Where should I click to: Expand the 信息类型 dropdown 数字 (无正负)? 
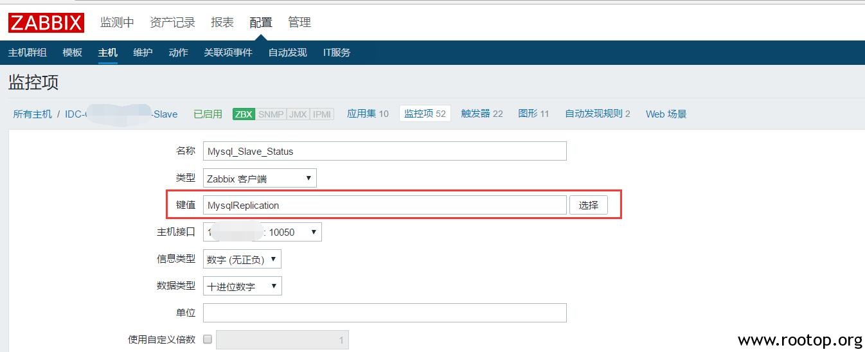(242, 259)
